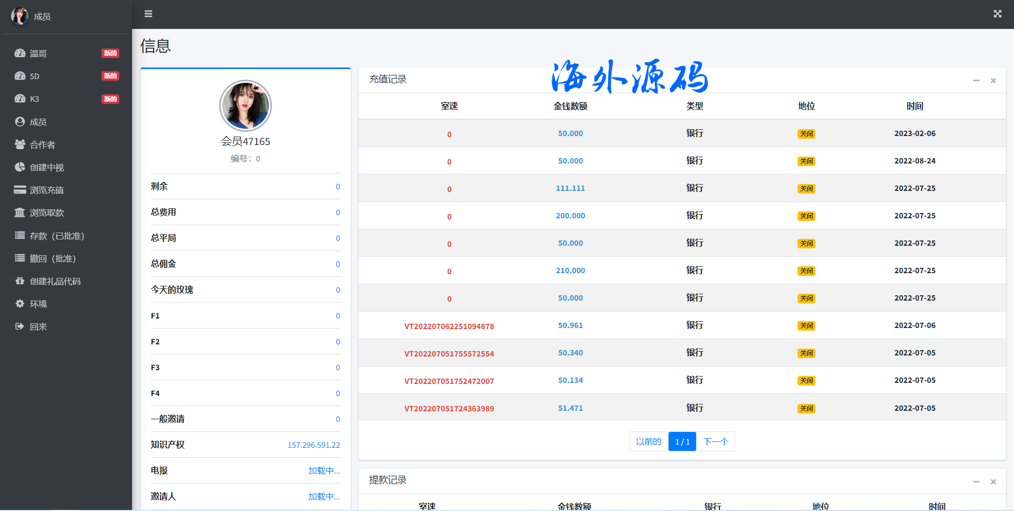
Task: Click the 回来 logout icon
Action: 20,326
